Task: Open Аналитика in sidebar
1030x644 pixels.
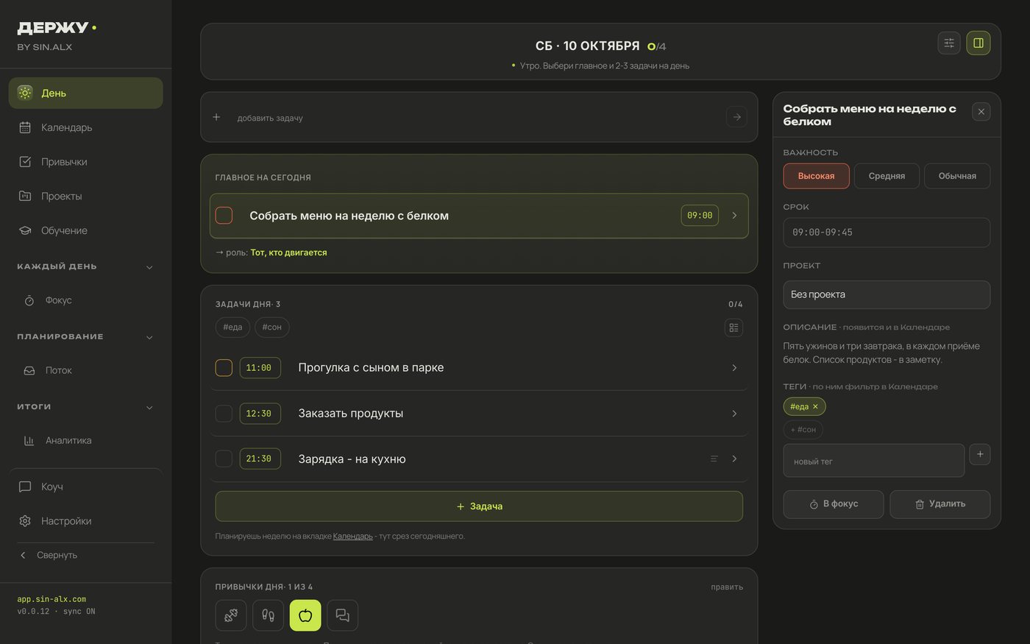Action: [x=85, y=440]
